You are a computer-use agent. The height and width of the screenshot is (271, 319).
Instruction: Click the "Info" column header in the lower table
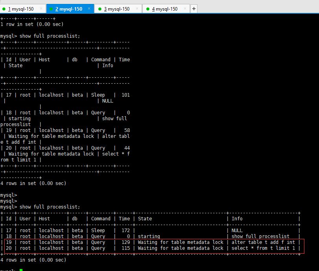coord(237,219)
